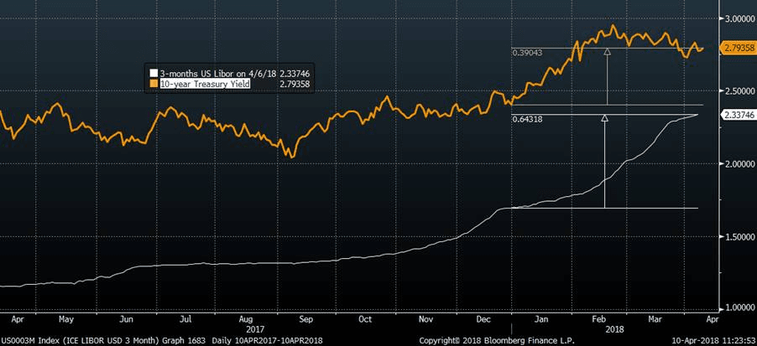The height and width of the screenshot is (346, 757).
Task: Click the white 3-months US Libor legend swatch
Action: click(x=153, y=74)
